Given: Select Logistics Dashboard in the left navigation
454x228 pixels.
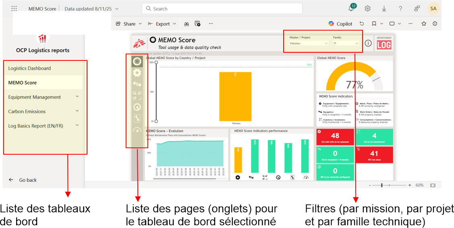Looking at the screenshot, I should [x=29, y=68].
